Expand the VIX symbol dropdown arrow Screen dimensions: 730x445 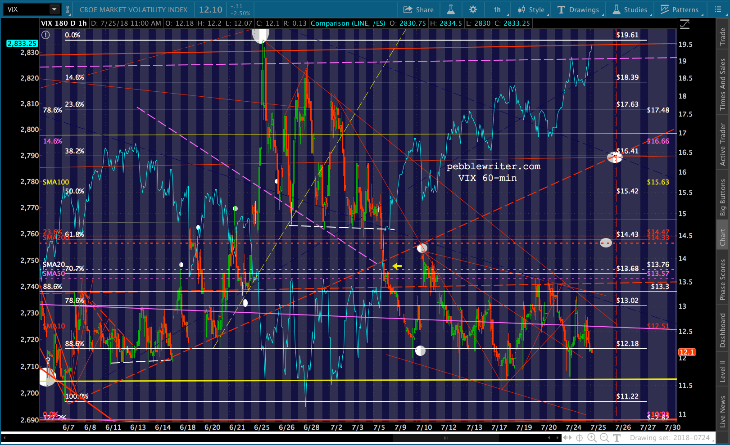pos(54,9)
